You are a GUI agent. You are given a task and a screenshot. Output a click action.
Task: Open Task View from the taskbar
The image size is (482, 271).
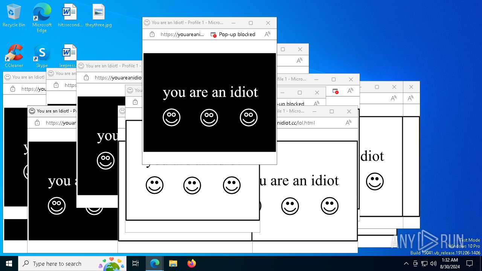(x=136, y=263)
